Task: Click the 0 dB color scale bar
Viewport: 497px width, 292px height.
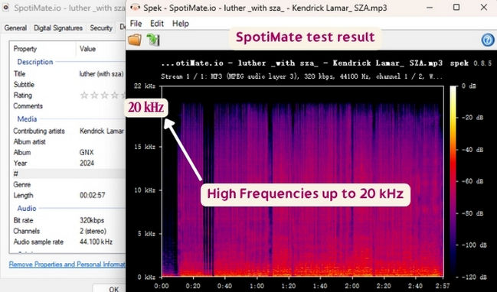Action: click(x=453, y=181)
